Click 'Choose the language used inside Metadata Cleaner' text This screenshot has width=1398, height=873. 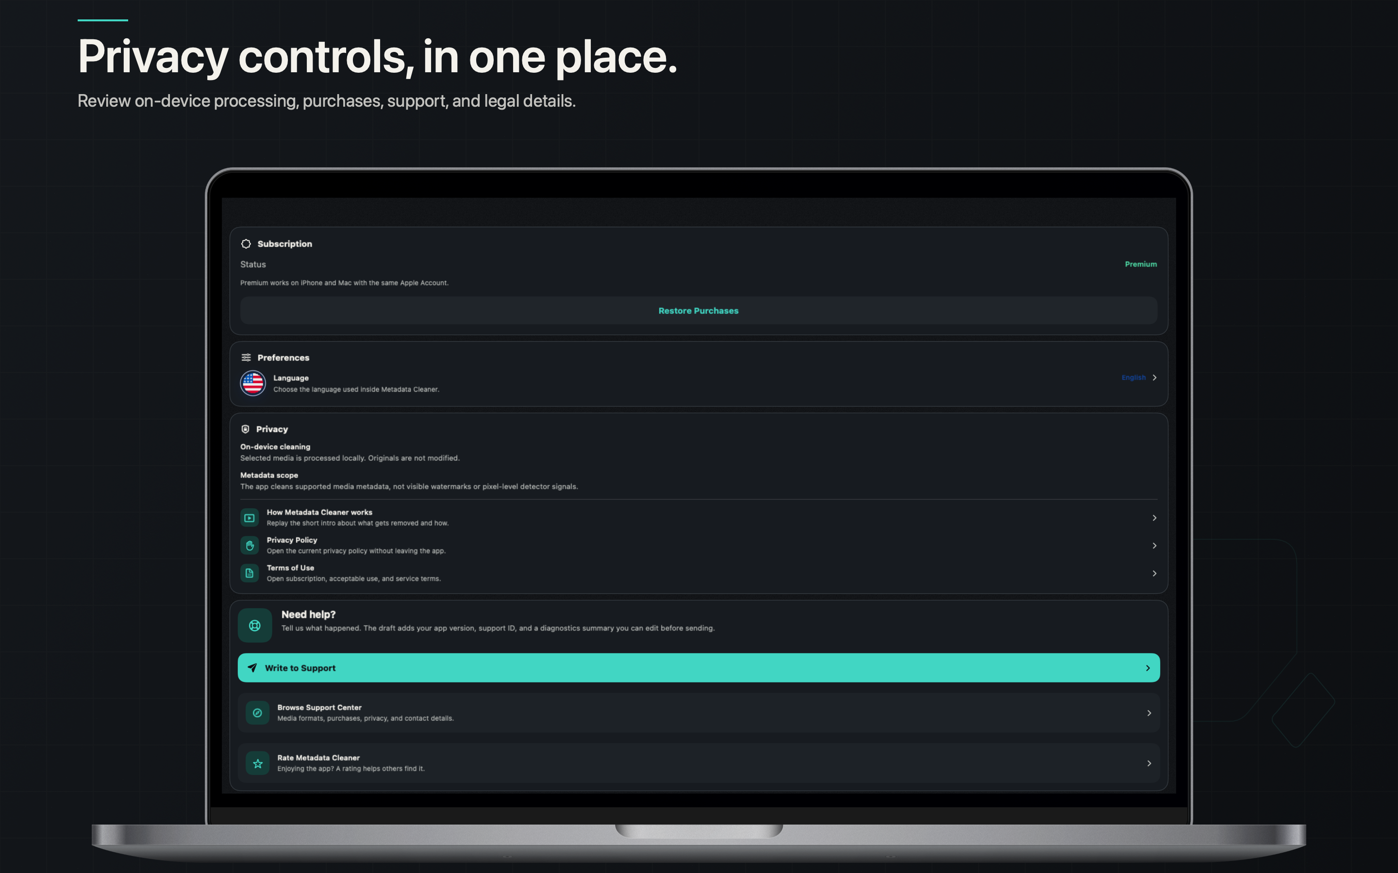[x=356, y=390]
